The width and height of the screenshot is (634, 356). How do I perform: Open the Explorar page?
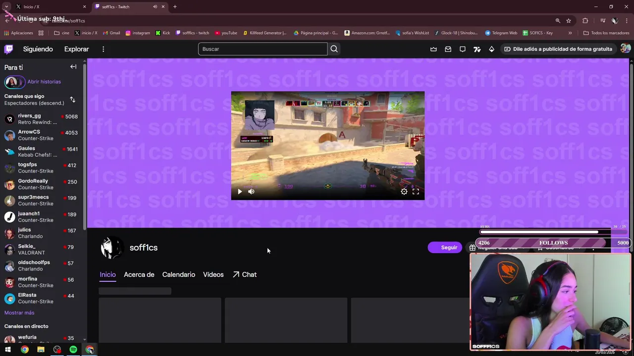pyautogui.click(x=76, y=49)
